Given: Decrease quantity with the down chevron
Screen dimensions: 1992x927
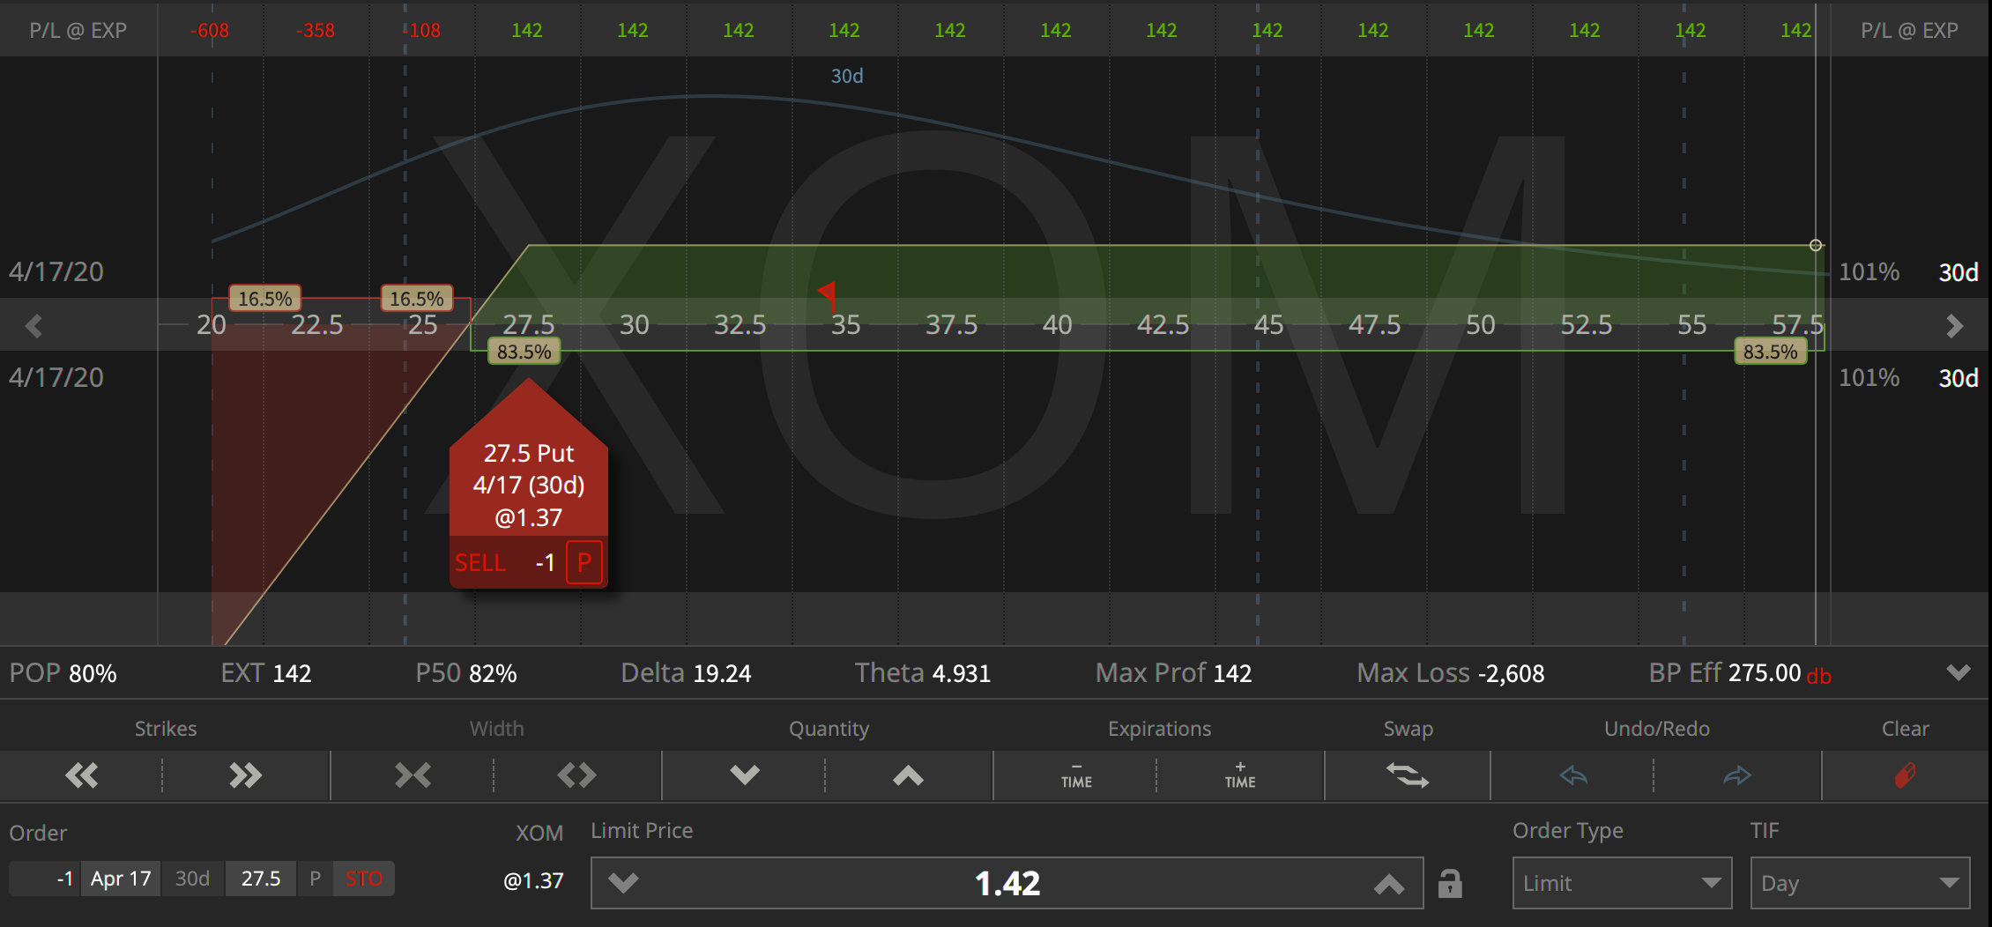Looking at the screenshot, I should click(745, 775).
